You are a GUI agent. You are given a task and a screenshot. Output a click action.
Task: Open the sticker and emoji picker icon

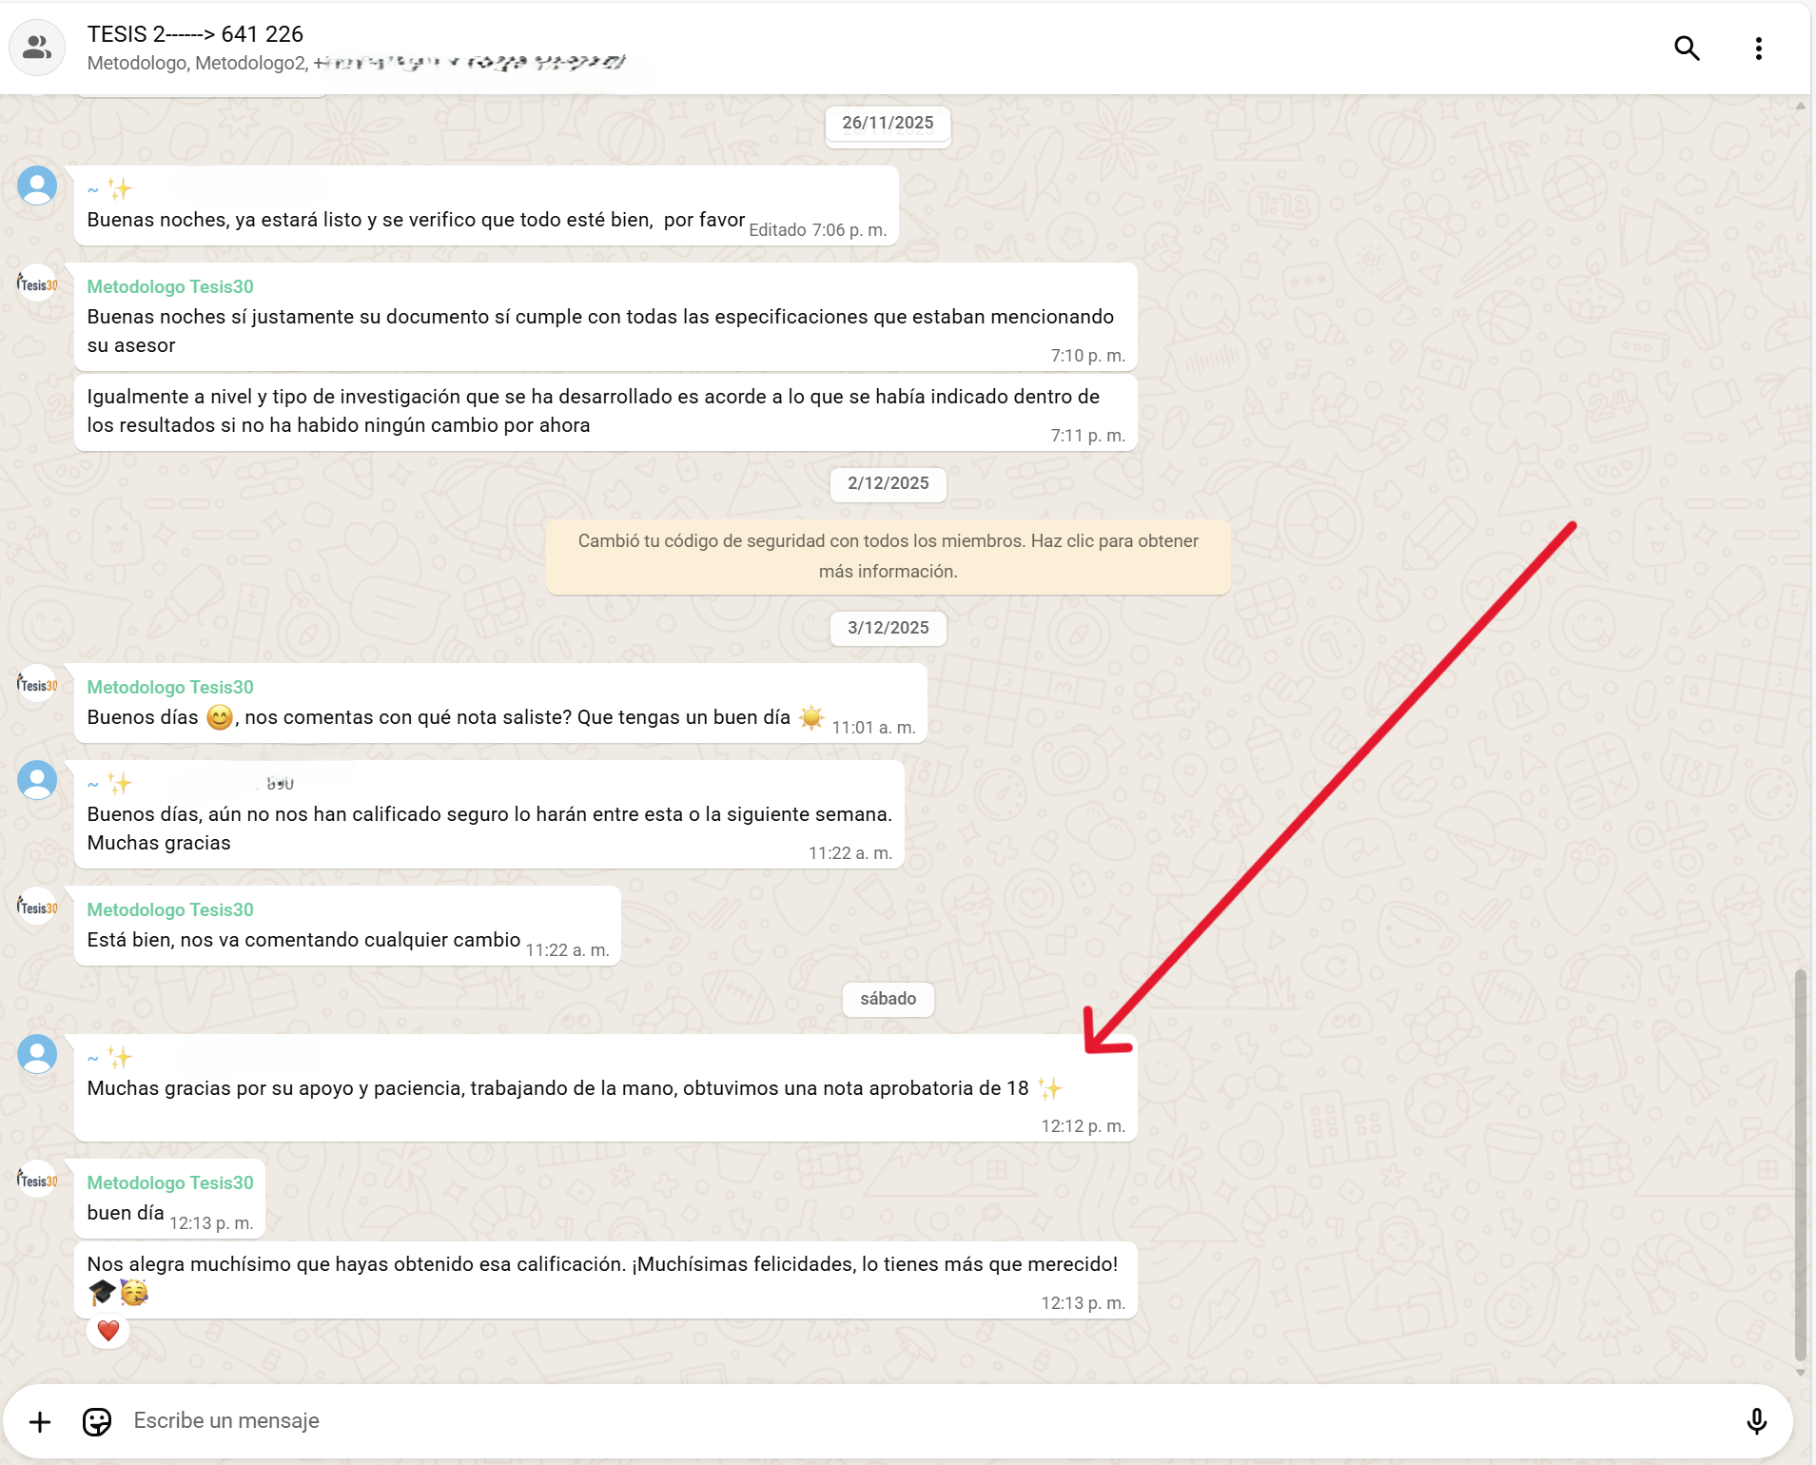pyautogui.click(x=97, y=1421)
